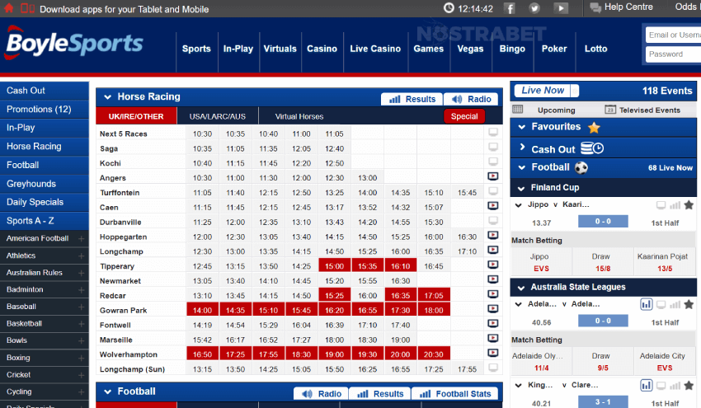Screen dimensions: 701x408
Task: Click the live stream icon for Gowran Park
Action: pyautogui.click(x=492, y=309)
